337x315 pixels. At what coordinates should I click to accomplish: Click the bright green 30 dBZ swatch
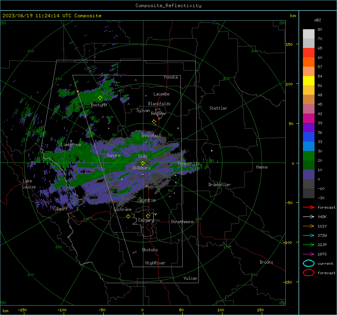[x=309, y=156]
